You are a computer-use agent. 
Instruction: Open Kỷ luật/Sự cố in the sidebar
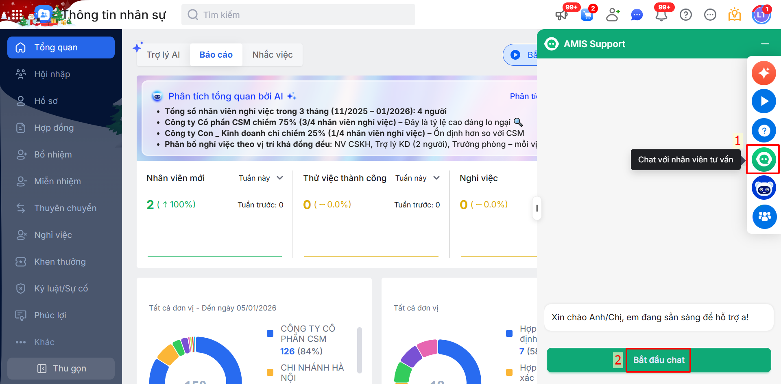(61, 289)
